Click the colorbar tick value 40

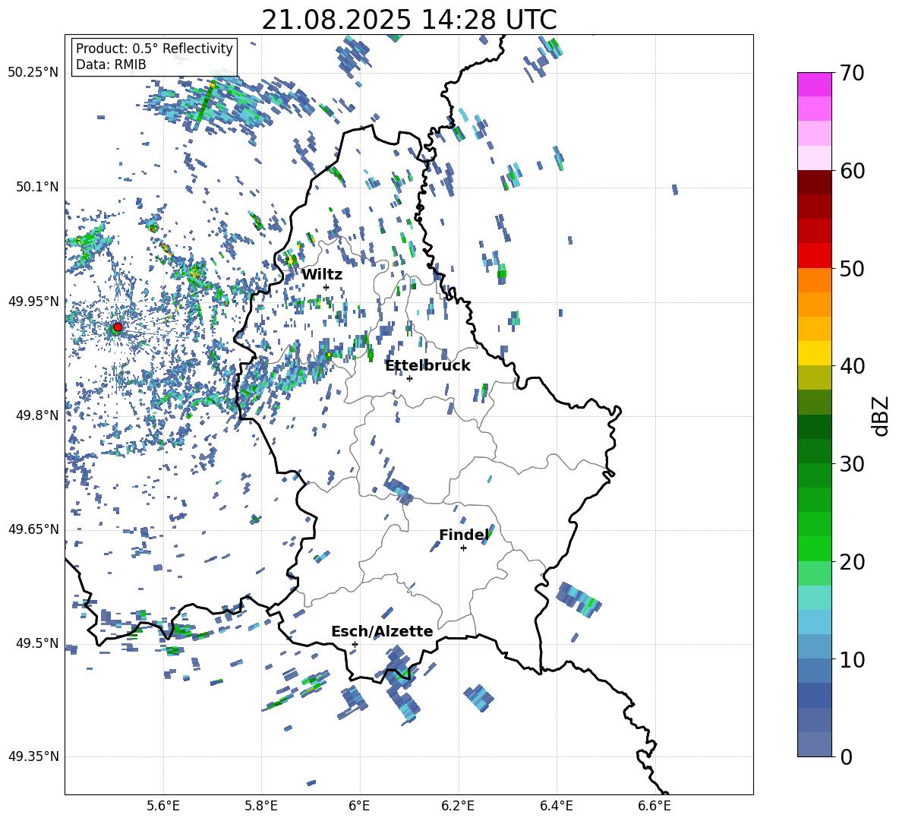tap(851, 366)
